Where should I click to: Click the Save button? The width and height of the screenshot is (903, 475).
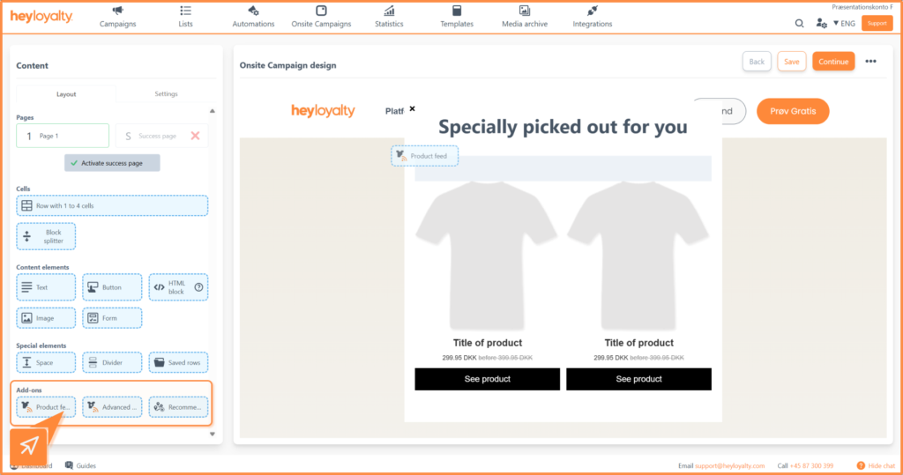click(x=791, y=62)
